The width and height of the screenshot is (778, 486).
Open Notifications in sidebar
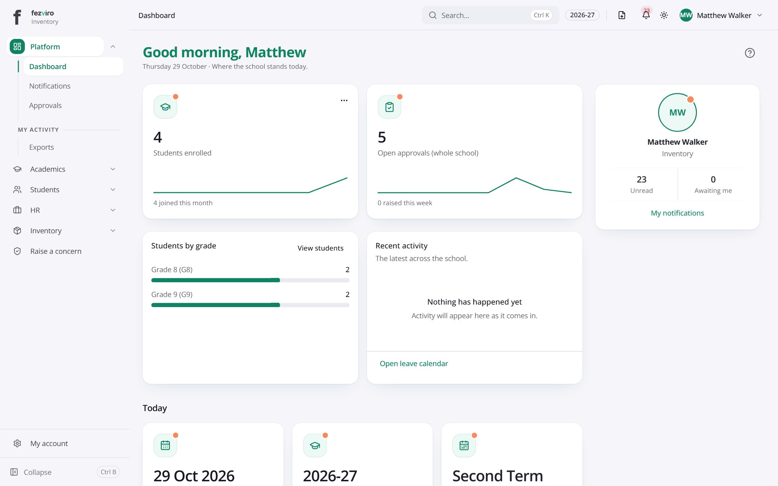pyautogui.click(x=73, y=86)
